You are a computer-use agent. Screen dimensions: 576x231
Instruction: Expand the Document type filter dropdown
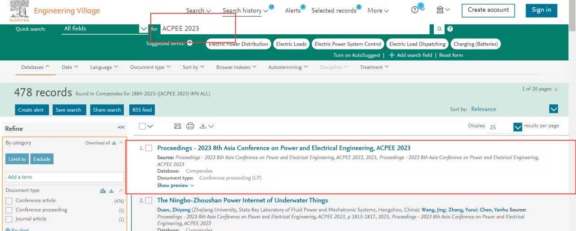pyautogui.click(x=150, y=67)
